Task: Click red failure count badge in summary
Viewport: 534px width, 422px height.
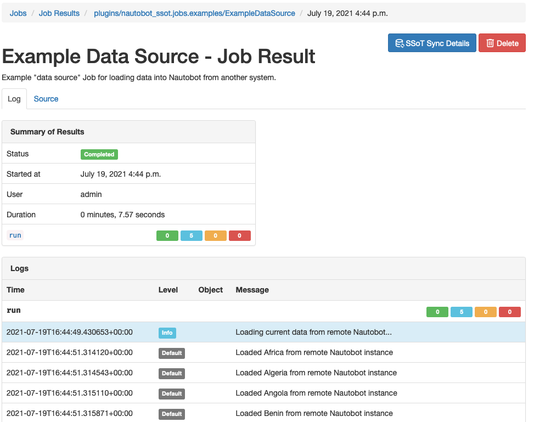Action: pyautogui.click(x=240, y=235)
